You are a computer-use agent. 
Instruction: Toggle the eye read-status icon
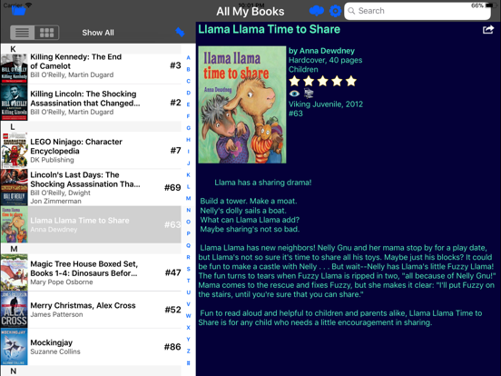click(x=294, y=94)
